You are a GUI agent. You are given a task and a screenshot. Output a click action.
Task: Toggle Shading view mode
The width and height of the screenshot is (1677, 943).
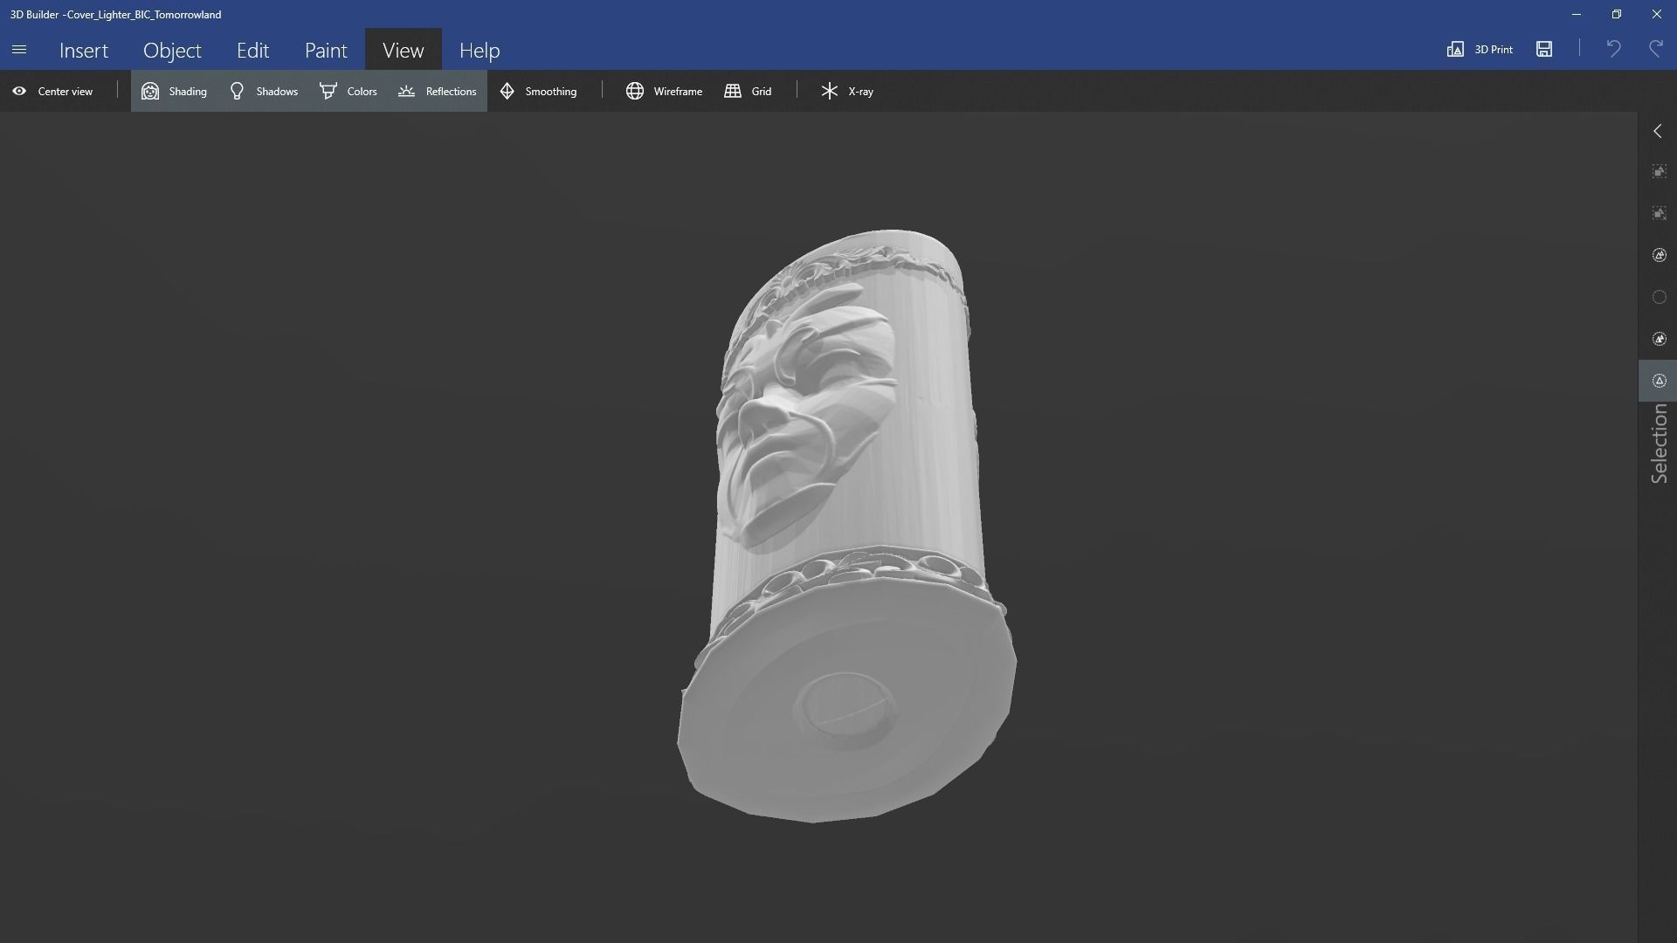(x=174, y=91)
